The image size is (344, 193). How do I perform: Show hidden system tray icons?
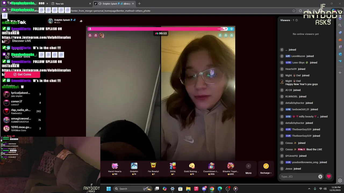point(309,189)
